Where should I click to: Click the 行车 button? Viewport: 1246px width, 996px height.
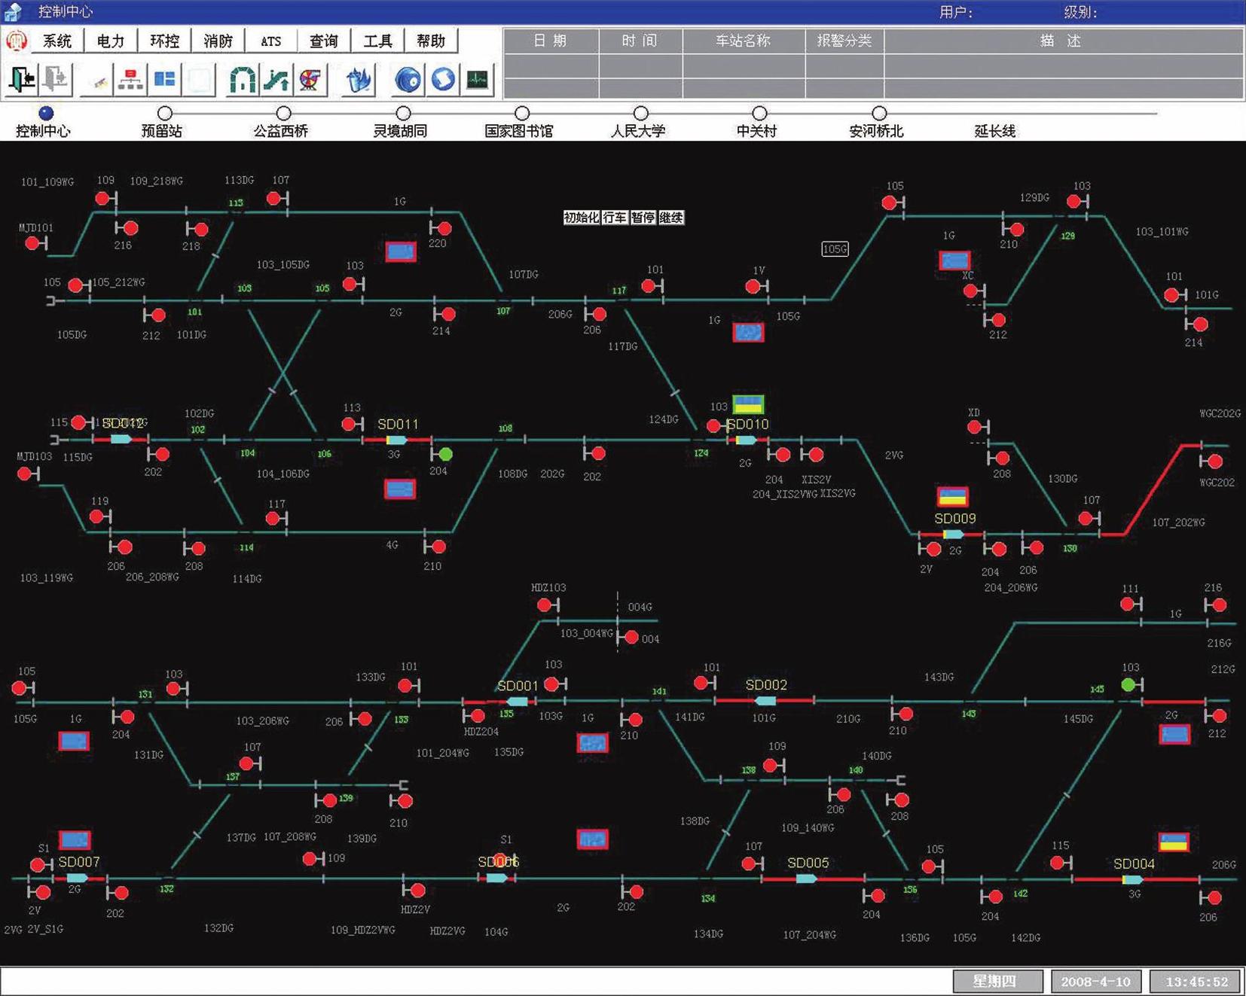tap(615, 218)
